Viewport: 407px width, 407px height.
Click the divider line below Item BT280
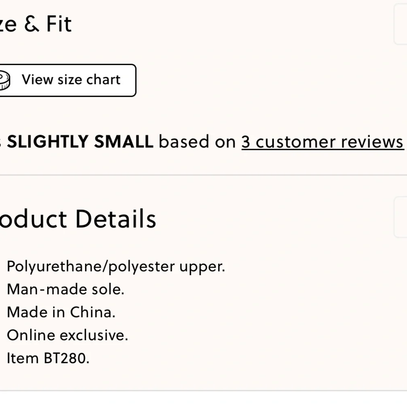(203, 391)
